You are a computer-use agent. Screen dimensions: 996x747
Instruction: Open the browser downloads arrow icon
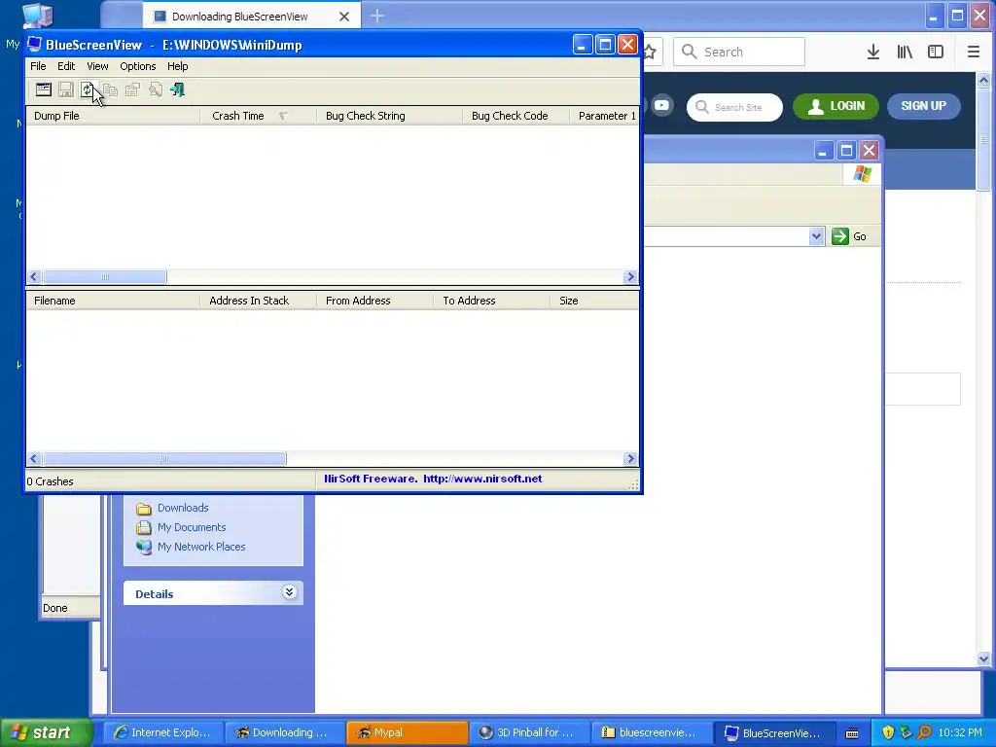873,53
